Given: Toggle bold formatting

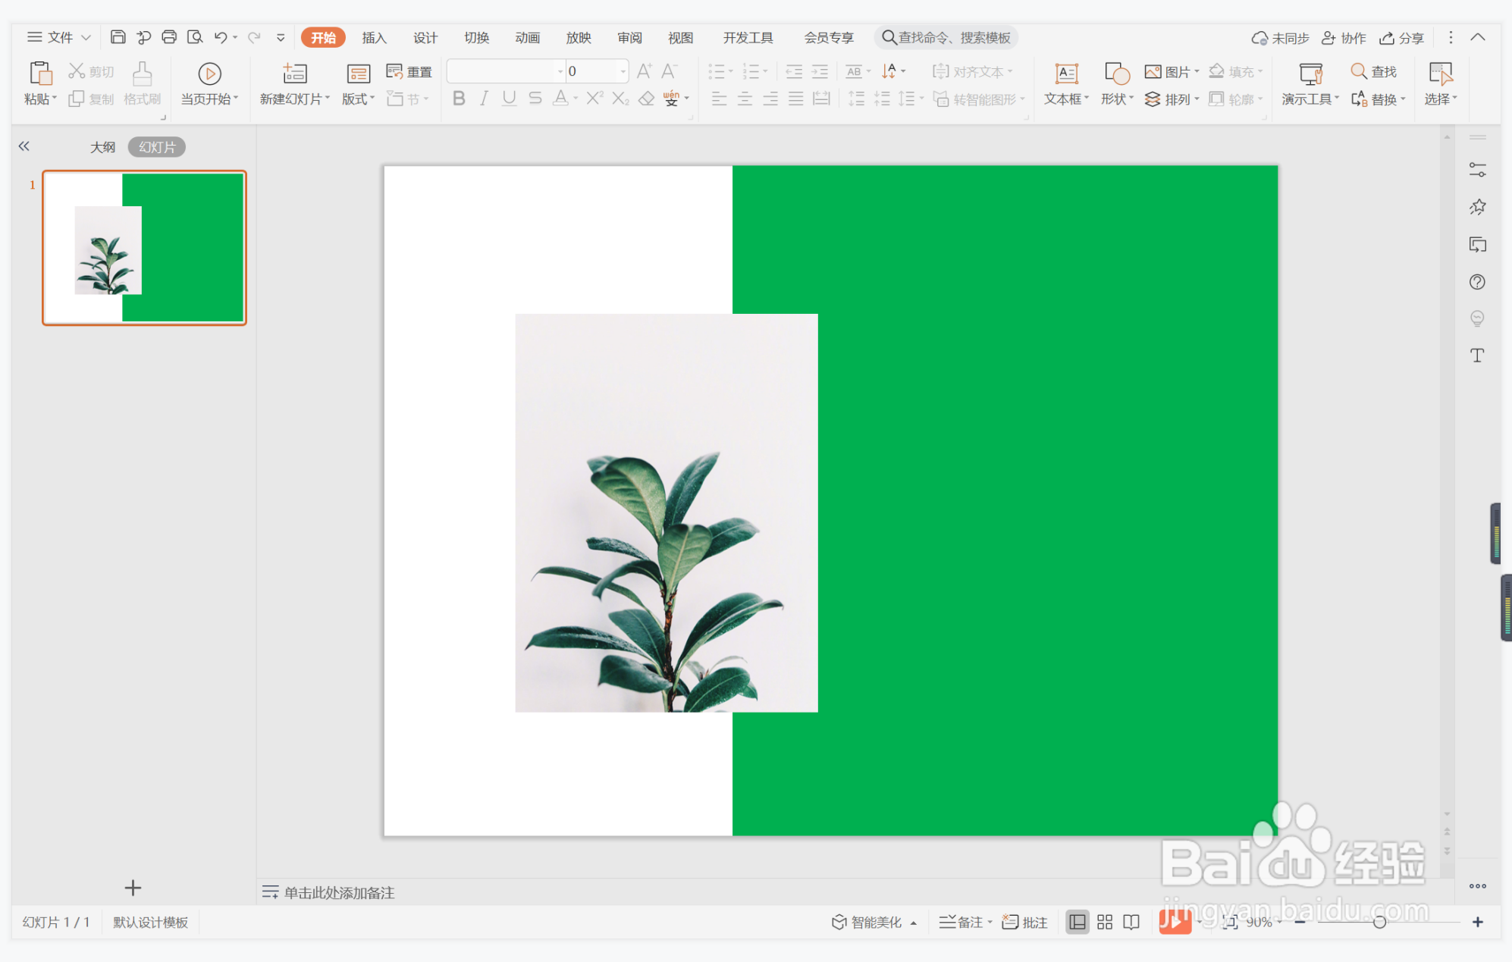Looking at the screenshot, I should click(459, 99).
